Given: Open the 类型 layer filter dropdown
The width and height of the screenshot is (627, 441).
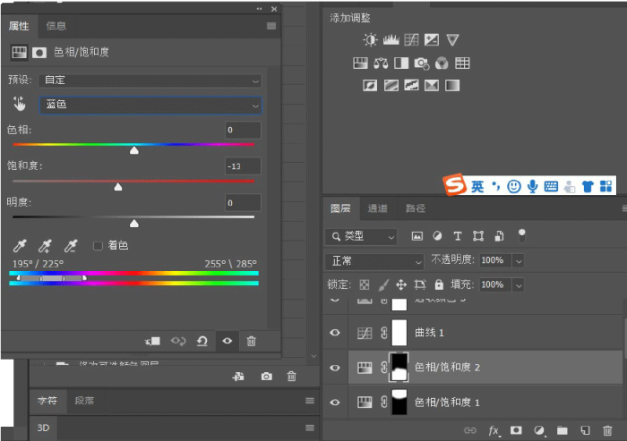Looking at the screenshot, I should point(361,236).
